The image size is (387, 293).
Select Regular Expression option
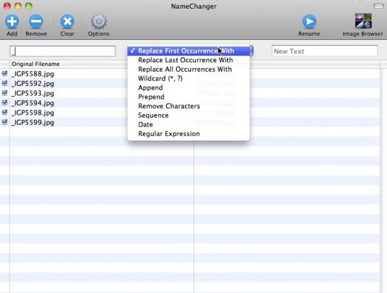[x=189, y=133]
